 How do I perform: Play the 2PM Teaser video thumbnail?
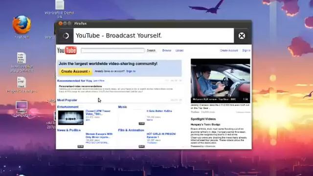click(70, 117)
